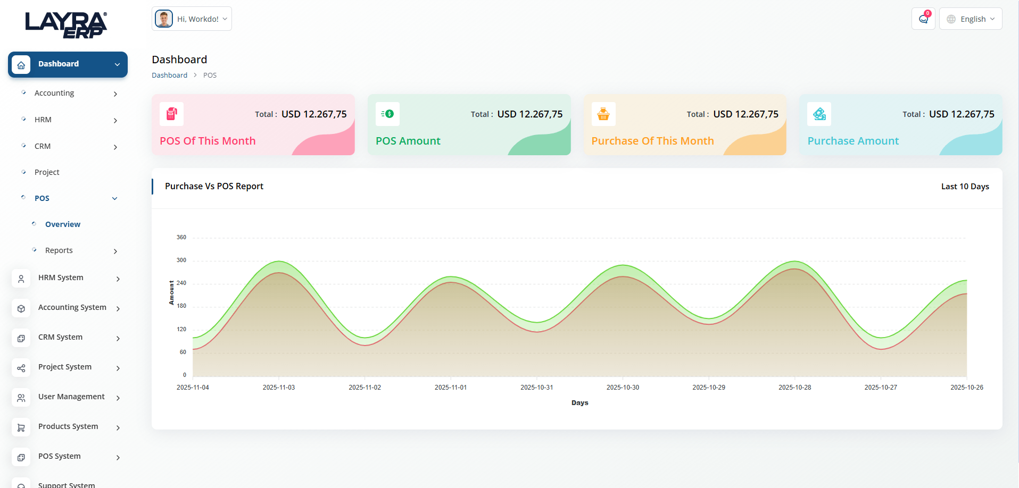Image resolution: width=1019 pixels, height=488 pixels.
Task: Click the Layra ERP logo
Action: (x=66, y=25)
